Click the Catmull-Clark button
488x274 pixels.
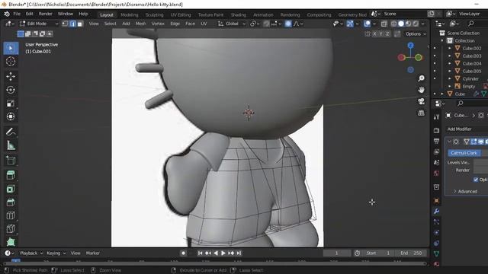coord(464,153)
